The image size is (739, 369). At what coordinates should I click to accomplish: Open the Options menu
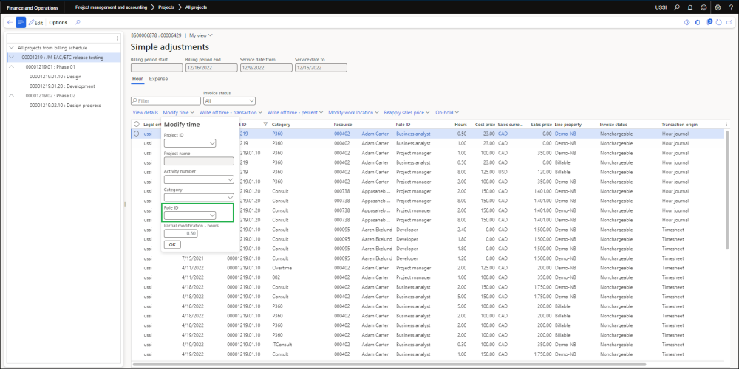click(x=58, y=23)
